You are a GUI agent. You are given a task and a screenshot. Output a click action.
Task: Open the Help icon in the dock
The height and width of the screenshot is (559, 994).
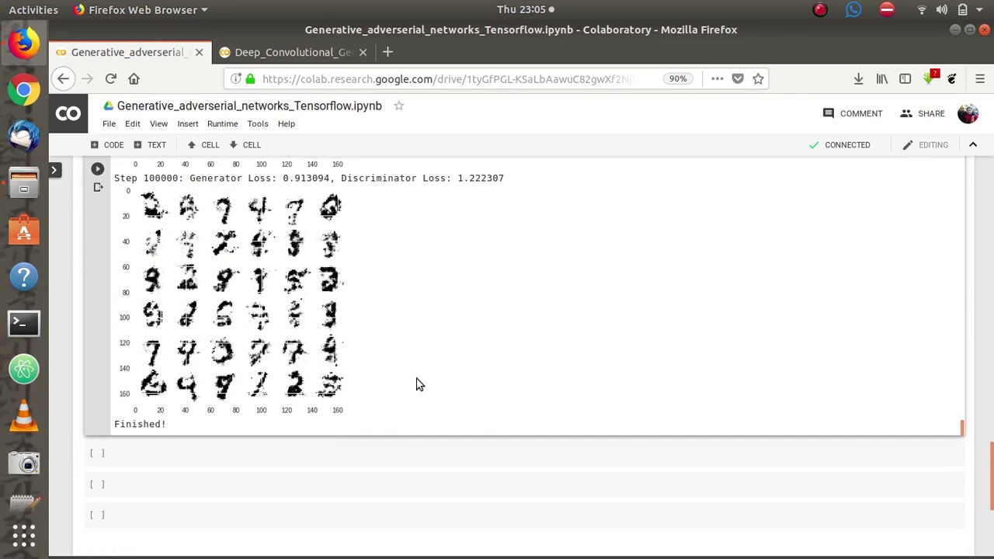(24, 276)
